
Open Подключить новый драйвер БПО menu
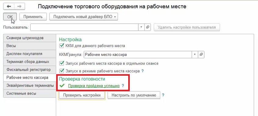[84, 16]
